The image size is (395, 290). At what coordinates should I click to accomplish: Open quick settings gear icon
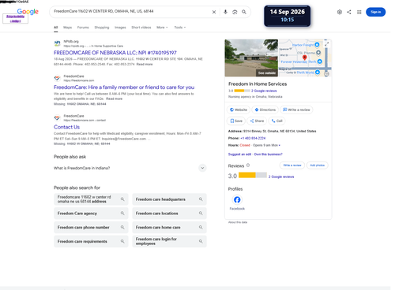coord(340,12)
